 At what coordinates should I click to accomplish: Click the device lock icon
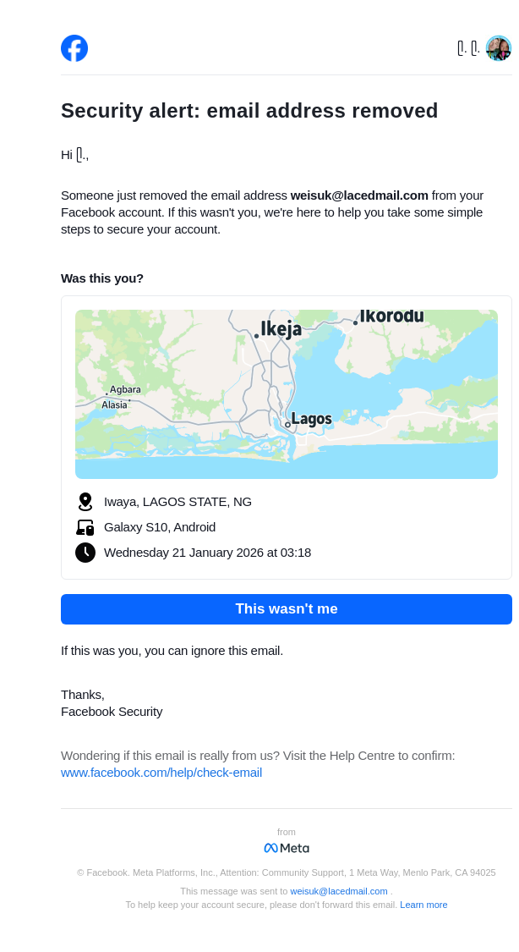tap(85, 527)
